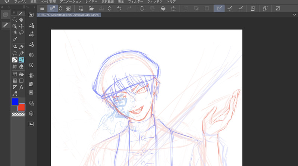Image resolution: width=298 pixels, height=166 pixels.
Task: Open the ヘルプ menu
Action: click(x=171, y=1)
